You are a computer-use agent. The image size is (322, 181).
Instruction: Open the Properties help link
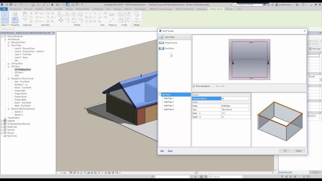tap(285, 172)
